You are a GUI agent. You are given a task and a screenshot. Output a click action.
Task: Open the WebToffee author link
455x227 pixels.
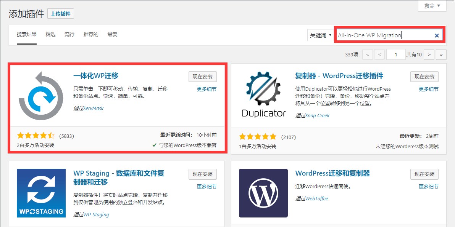coord(317,199)
